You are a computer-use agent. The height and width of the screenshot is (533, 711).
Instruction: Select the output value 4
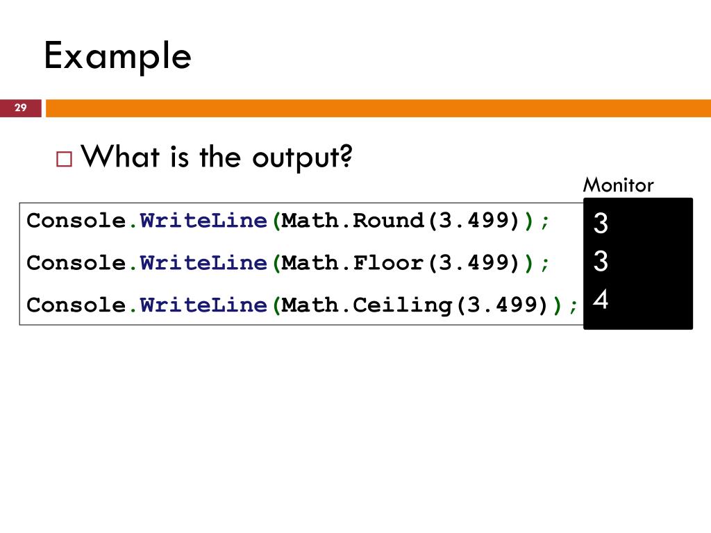601,300
